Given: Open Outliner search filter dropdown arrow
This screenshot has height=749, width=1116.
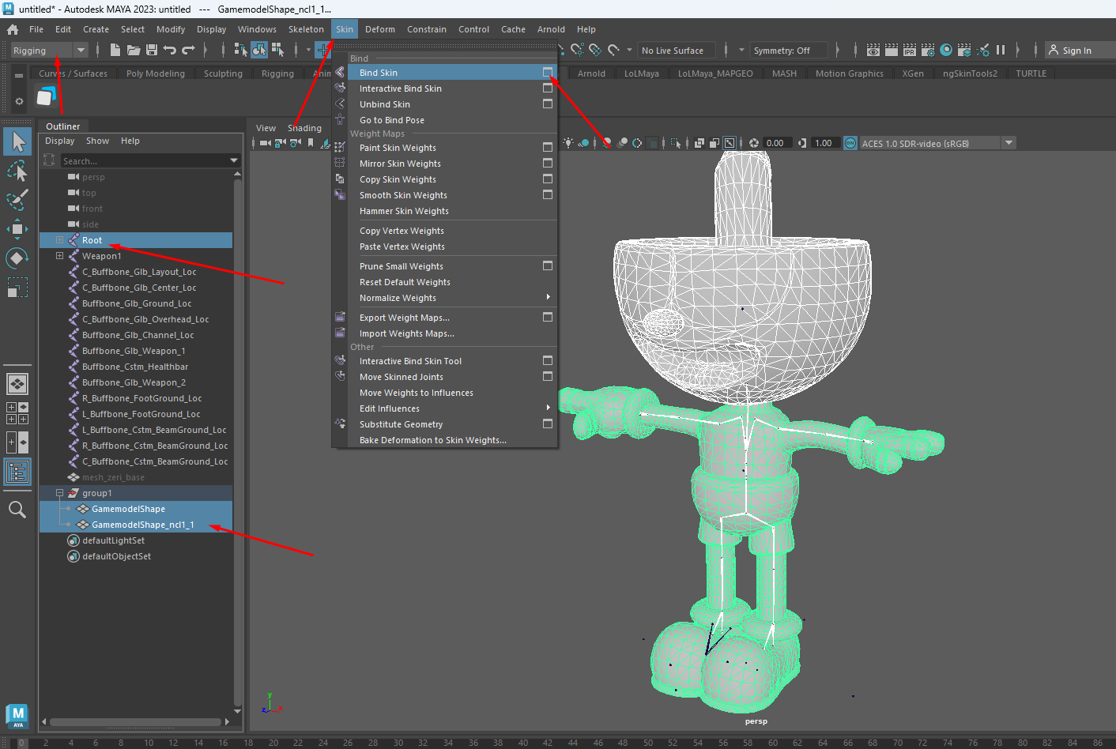Looking at the screenshot, I should point(234,160).
